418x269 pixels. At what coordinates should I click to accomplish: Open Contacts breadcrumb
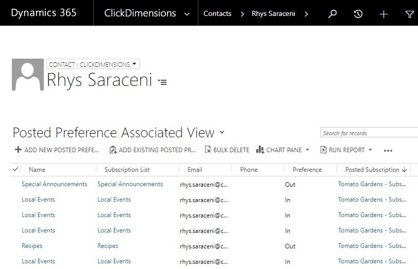tap(218, 13)
